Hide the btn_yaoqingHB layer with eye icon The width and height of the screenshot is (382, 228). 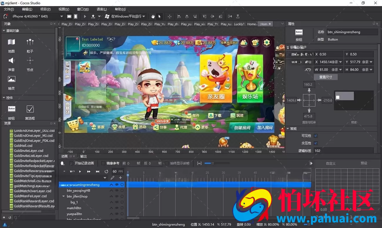(117, 190)
